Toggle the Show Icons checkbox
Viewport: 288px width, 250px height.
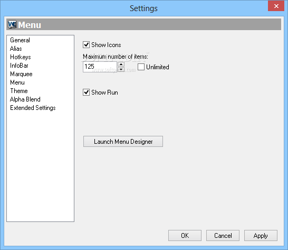86,45
